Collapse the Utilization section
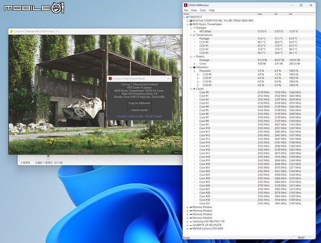Viewport: 321px width, 243px height. pos(191,67)
